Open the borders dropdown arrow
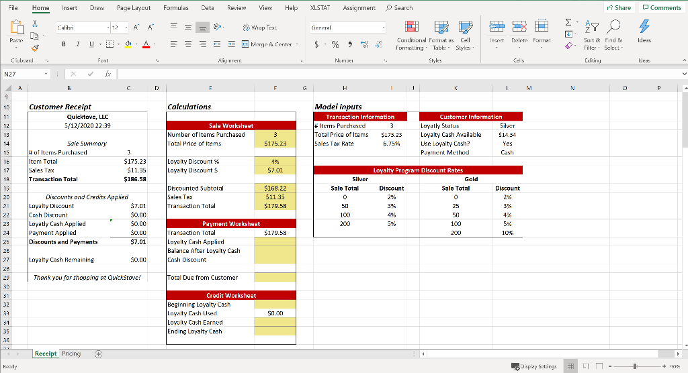This screenshot has height=373, width=688. [118, 44]
